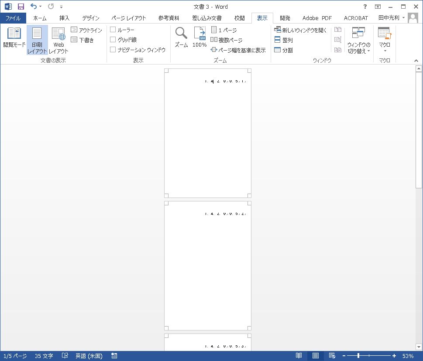
Task: Switch to the 差し込み文書 tab
Action: (207, 18)
